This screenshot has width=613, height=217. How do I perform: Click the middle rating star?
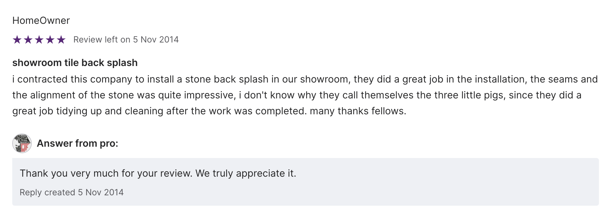click(x=39, y=40)
